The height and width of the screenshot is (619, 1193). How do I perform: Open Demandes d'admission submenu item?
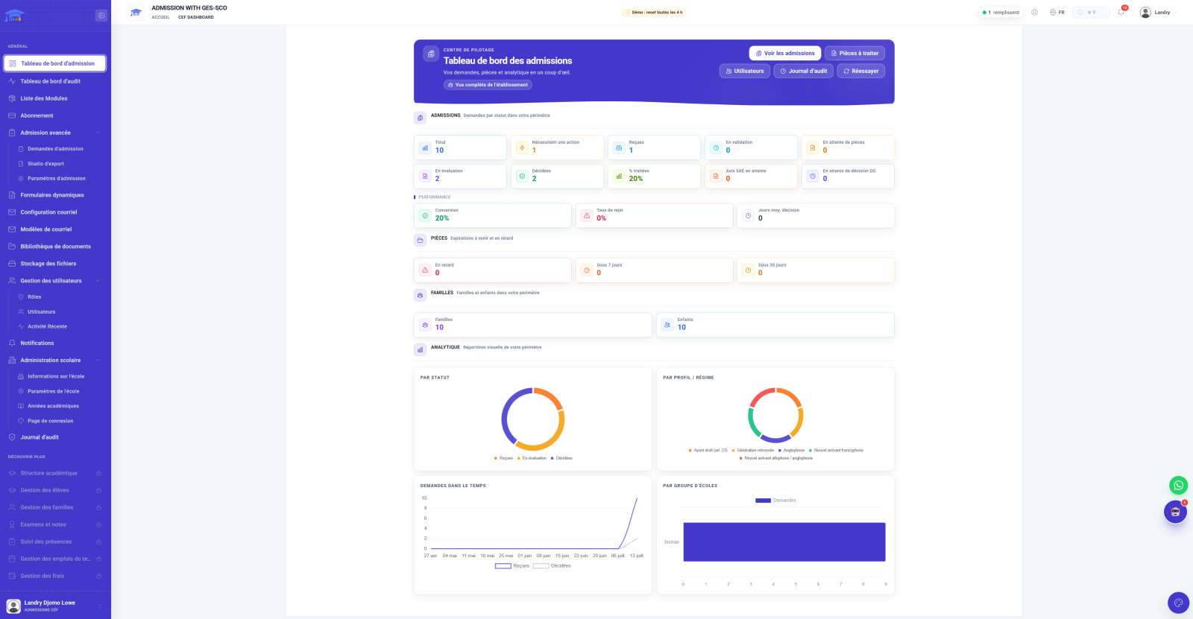(55, 149)
